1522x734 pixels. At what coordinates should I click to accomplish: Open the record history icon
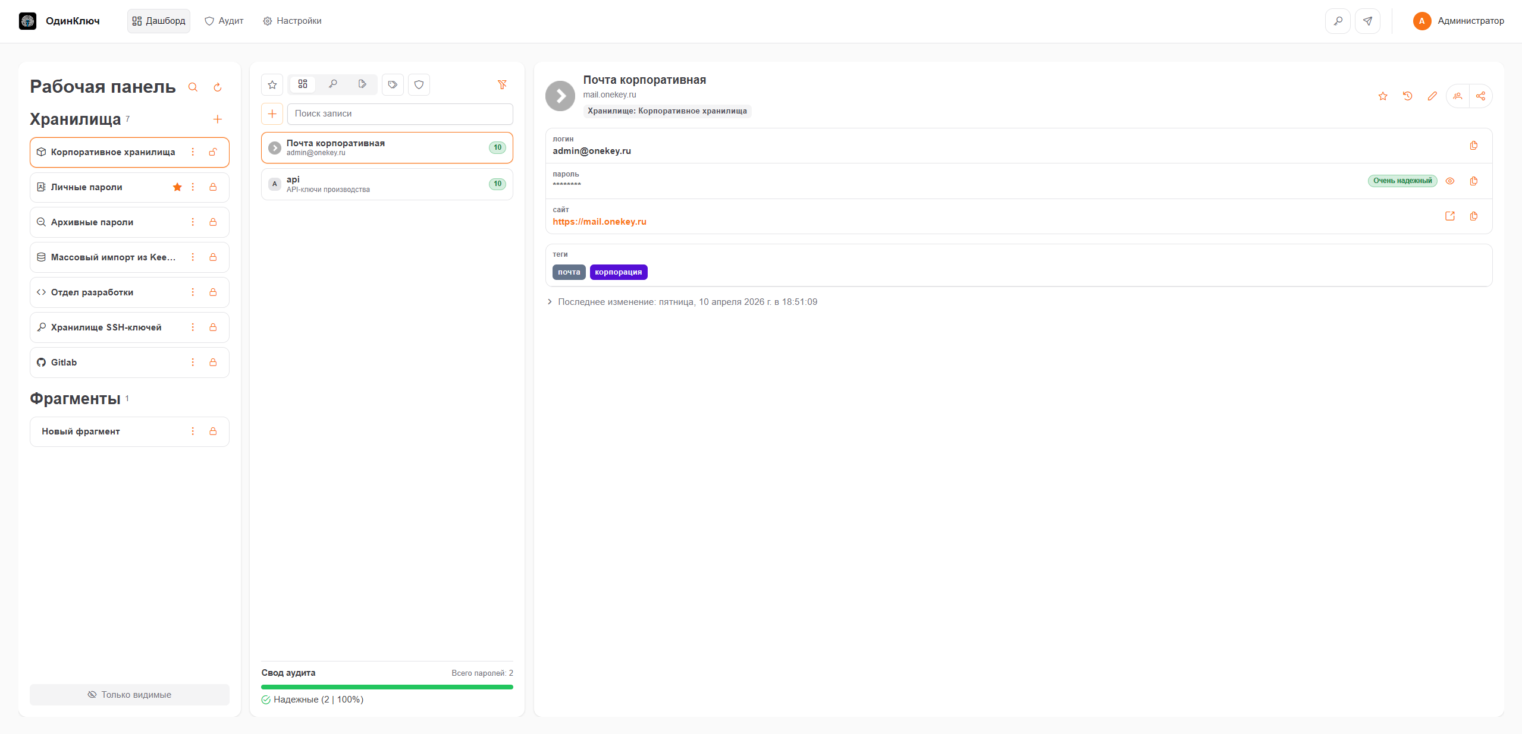pyautogui.click(x=1407, y=96)
